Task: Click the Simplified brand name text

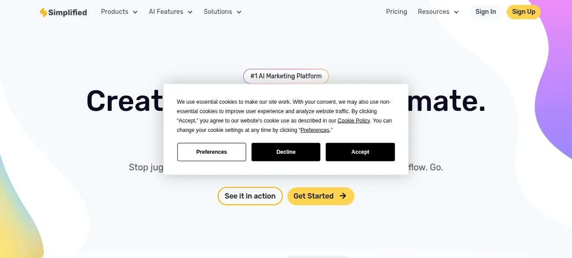Action: click(x=67, y=13)
